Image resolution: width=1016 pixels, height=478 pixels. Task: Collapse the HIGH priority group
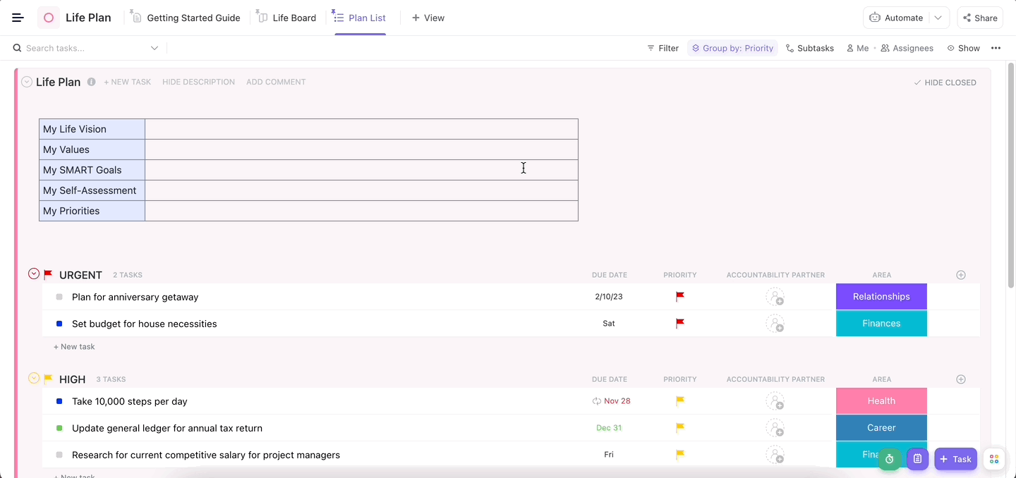(x=33, y=379)
